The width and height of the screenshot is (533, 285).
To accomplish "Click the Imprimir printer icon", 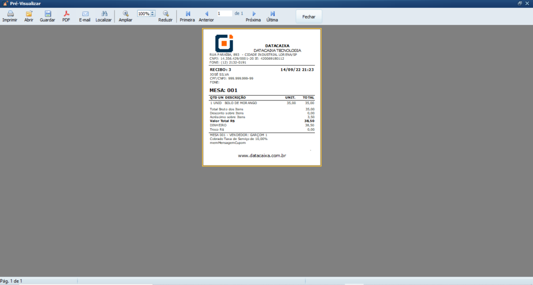I will coord(9,14).
